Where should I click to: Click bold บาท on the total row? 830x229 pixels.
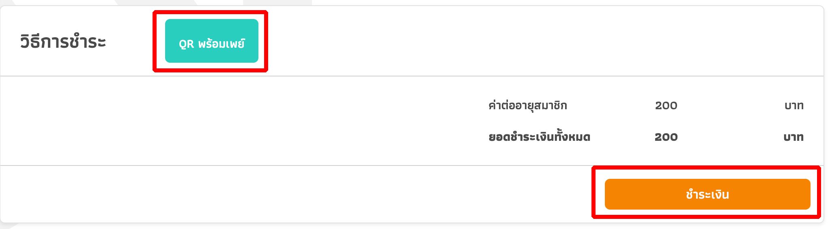[793, 137]
